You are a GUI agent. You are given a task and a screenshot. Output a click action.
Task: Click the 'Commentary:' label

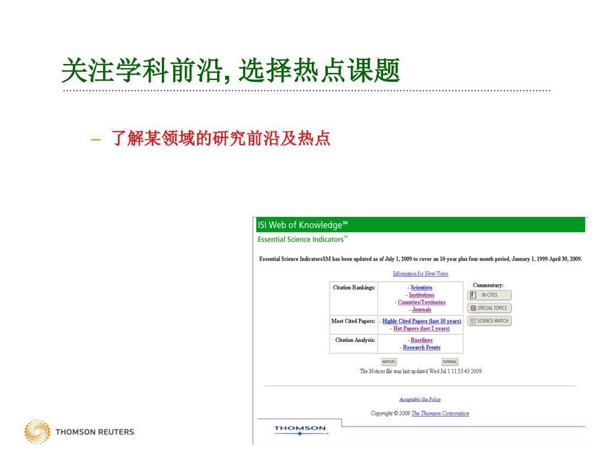click(x=488, y=285)
